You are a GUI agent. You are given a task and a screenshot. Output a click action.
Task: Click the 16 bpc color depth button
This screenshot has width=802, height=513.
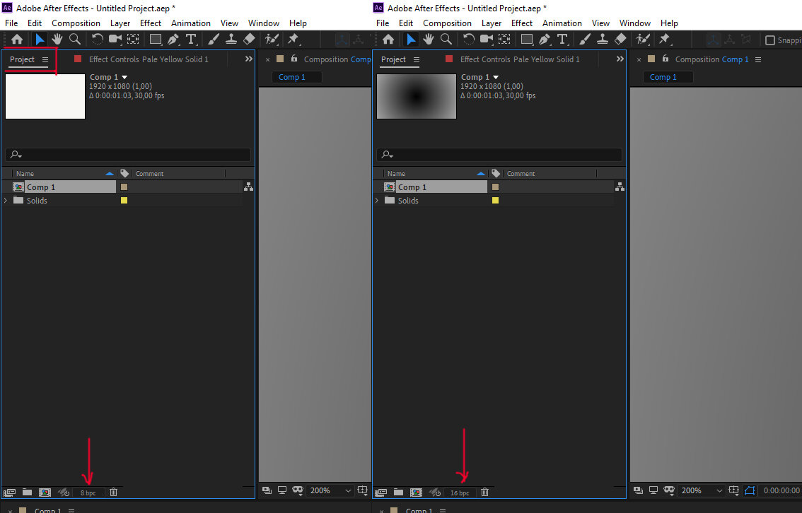pos(459,493)
